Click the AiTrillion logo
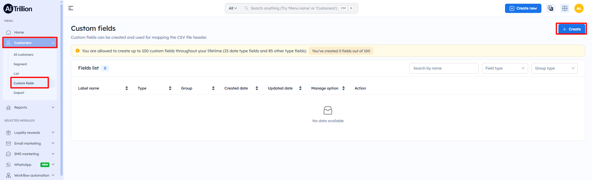 tap(18, 9)
